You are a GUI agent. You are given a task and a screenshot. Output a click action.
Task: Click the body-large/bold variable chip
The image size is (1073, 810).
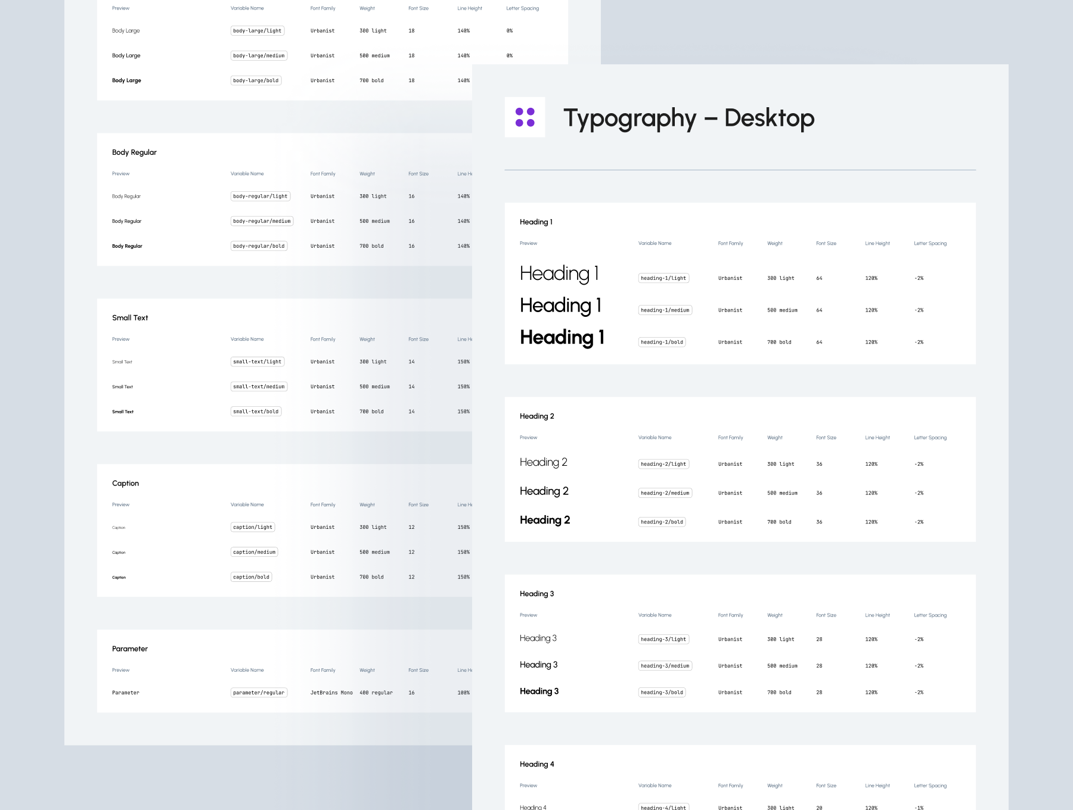[256, 80]
